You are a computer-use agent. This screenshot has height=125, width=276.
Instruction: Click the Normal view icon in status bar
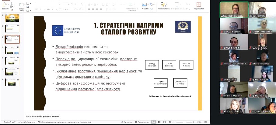(154, 122)
